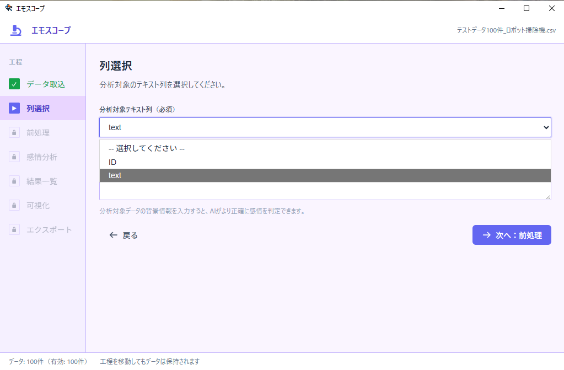Open the 感情分析 step in sidebar
The image size is (564, 370).
point(43,157)
